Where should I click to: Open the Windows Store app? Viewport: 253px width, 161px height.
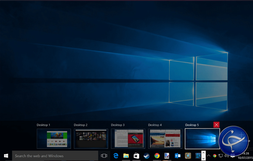tap(137, 156)
